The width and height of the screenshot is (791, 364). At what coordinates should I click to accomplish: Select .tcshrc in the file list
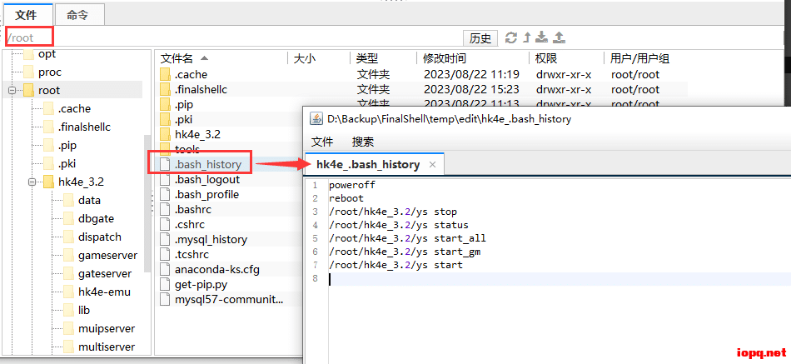point(192,254)
